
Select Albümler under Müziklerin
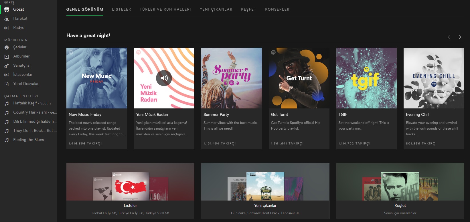21,56
